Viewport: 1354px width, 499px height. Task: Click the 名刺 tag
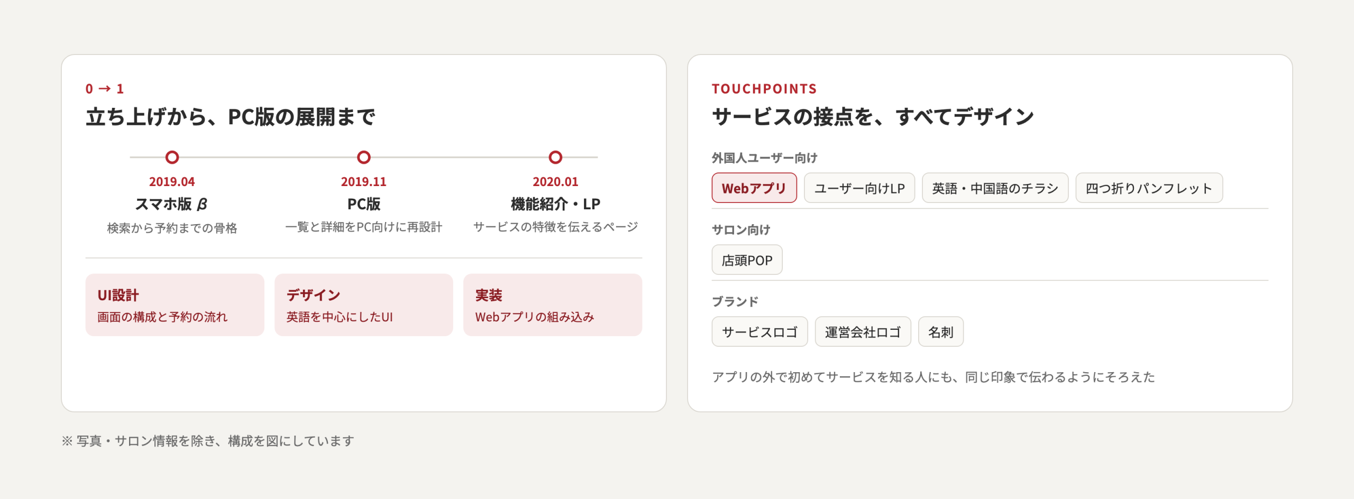tap(940, 331)
